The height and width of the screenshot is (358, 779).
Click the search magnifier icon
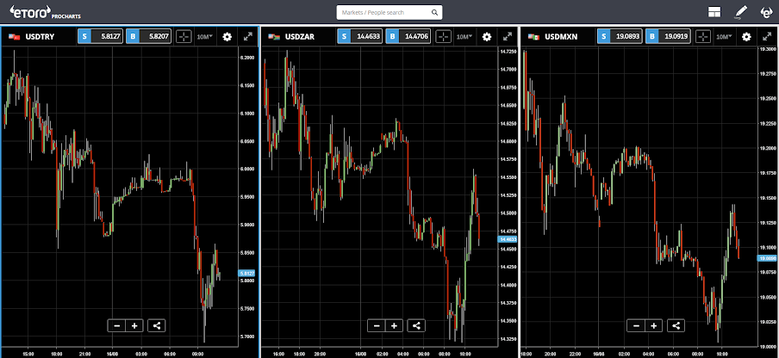tap(435, 13)
